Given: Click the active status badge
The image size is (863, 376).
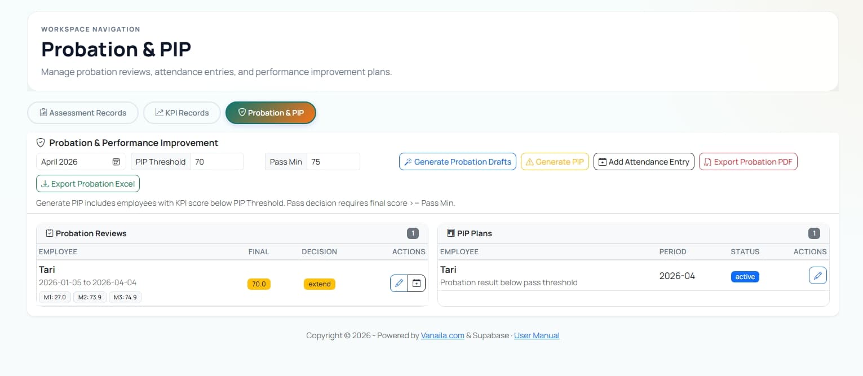Looking at the screenshot, I should coord(745,277).
